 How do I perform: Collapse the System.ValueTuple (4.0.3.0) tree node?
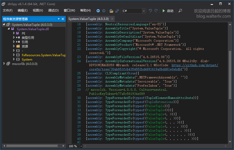(4, 25)
